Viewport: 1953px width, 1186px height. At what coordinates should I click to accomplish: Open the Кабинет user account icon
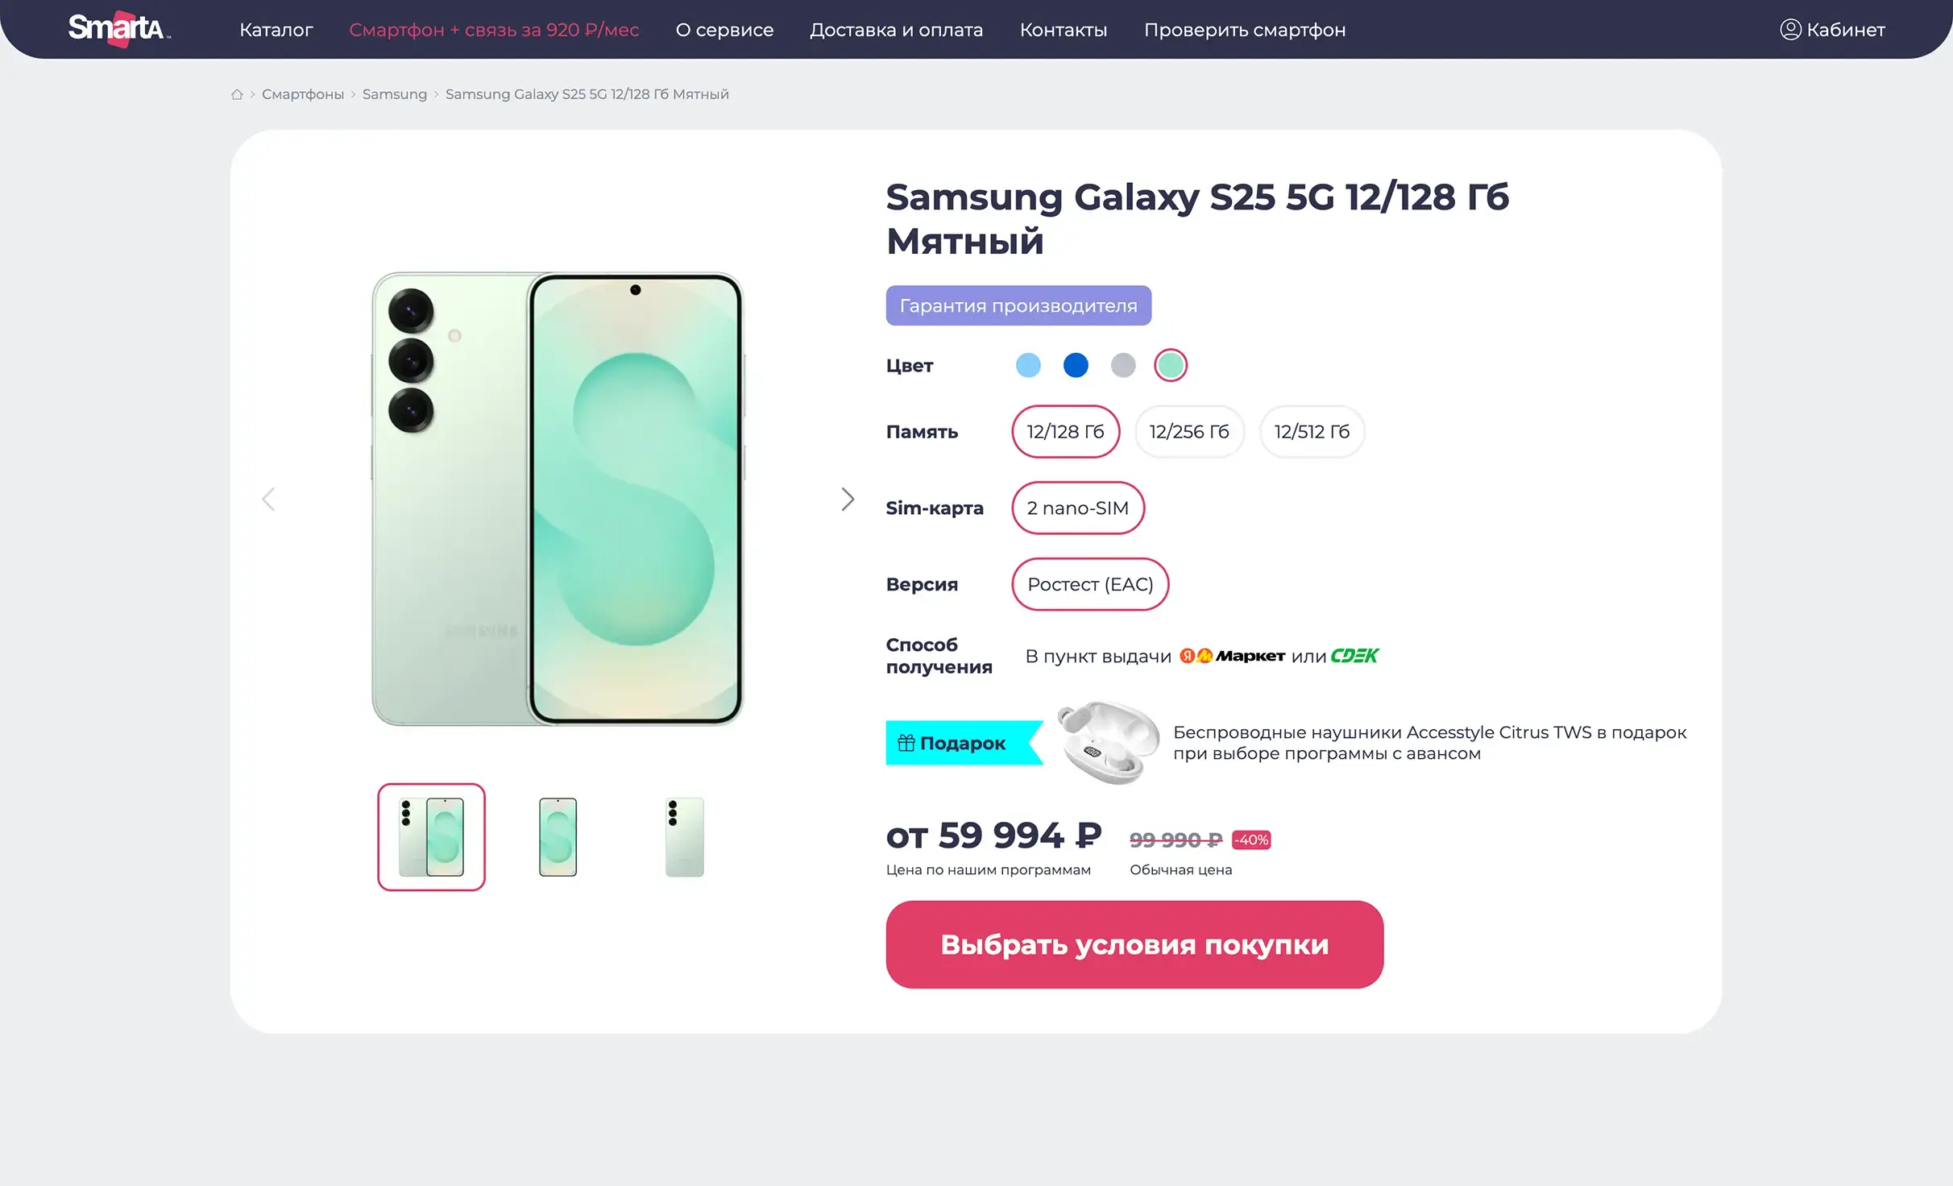(x=1789, y=30)
